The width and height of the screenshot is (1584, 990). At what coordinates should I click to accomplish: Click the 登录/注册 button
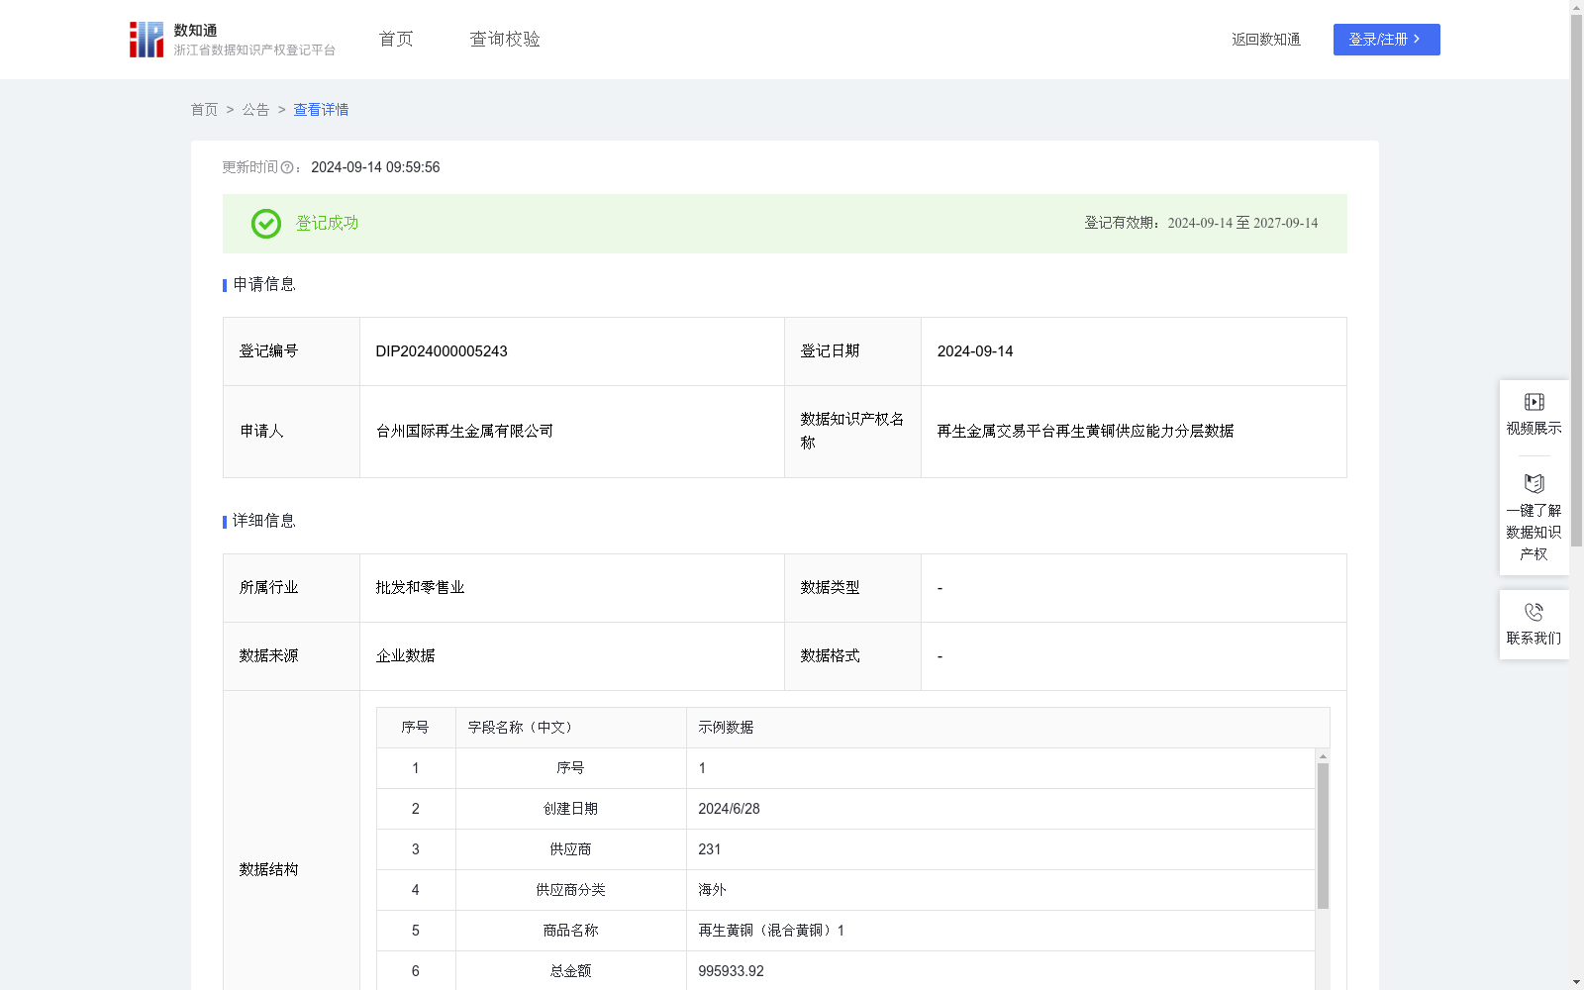coord(1386,40)
